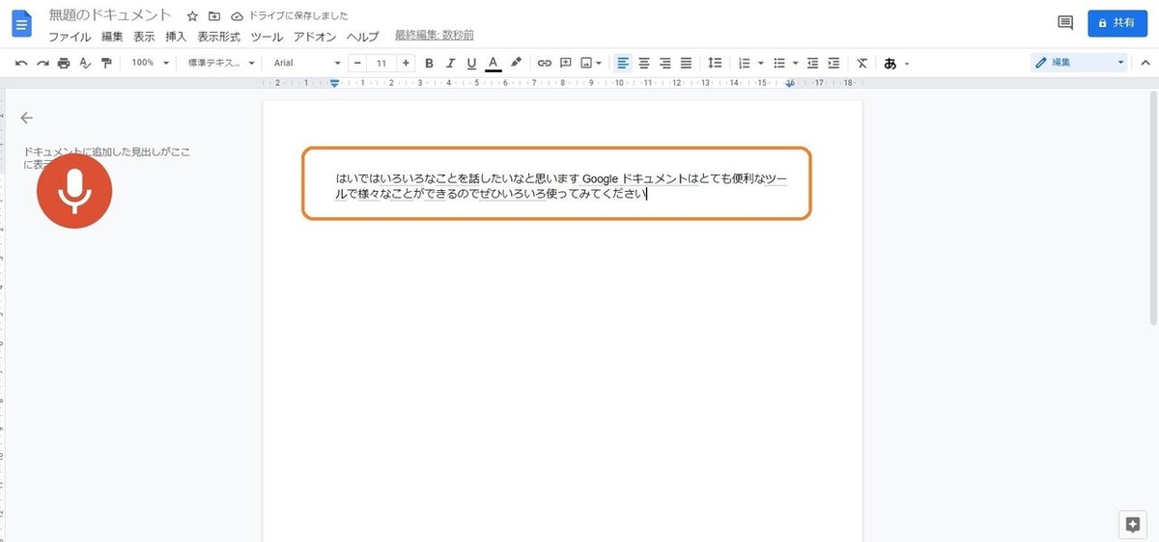The width and height of the screenshot is (1159, 542).
Task: Print the document with the printer icon
Action: click(x=64, y=63)
